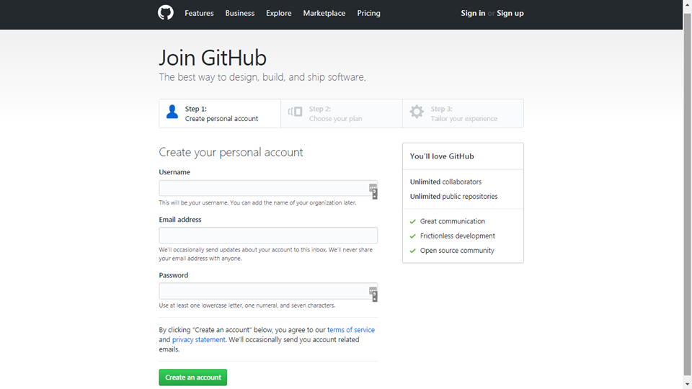This screenshot has width=692, height=389.
Task: Focus the Email address input field
Action: point(268,235)
